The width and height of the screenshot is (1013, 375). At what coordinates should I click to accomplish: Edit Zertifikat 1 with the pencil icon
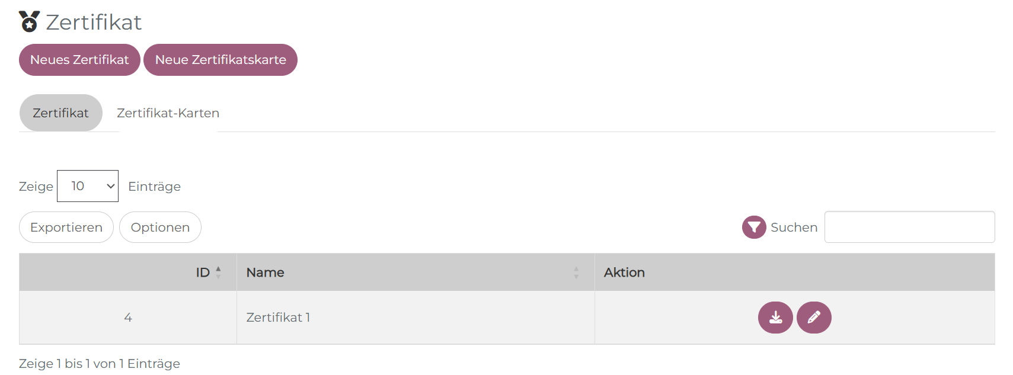(814, 318)
